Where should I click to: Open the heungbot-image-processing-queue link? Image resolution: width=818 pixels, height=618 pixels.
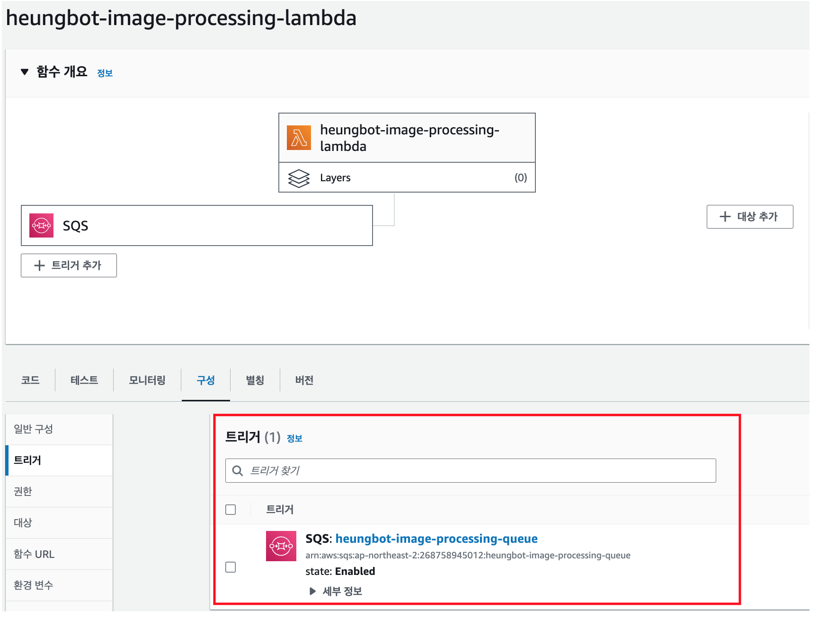pyautogui.click(x=436, y=539)
